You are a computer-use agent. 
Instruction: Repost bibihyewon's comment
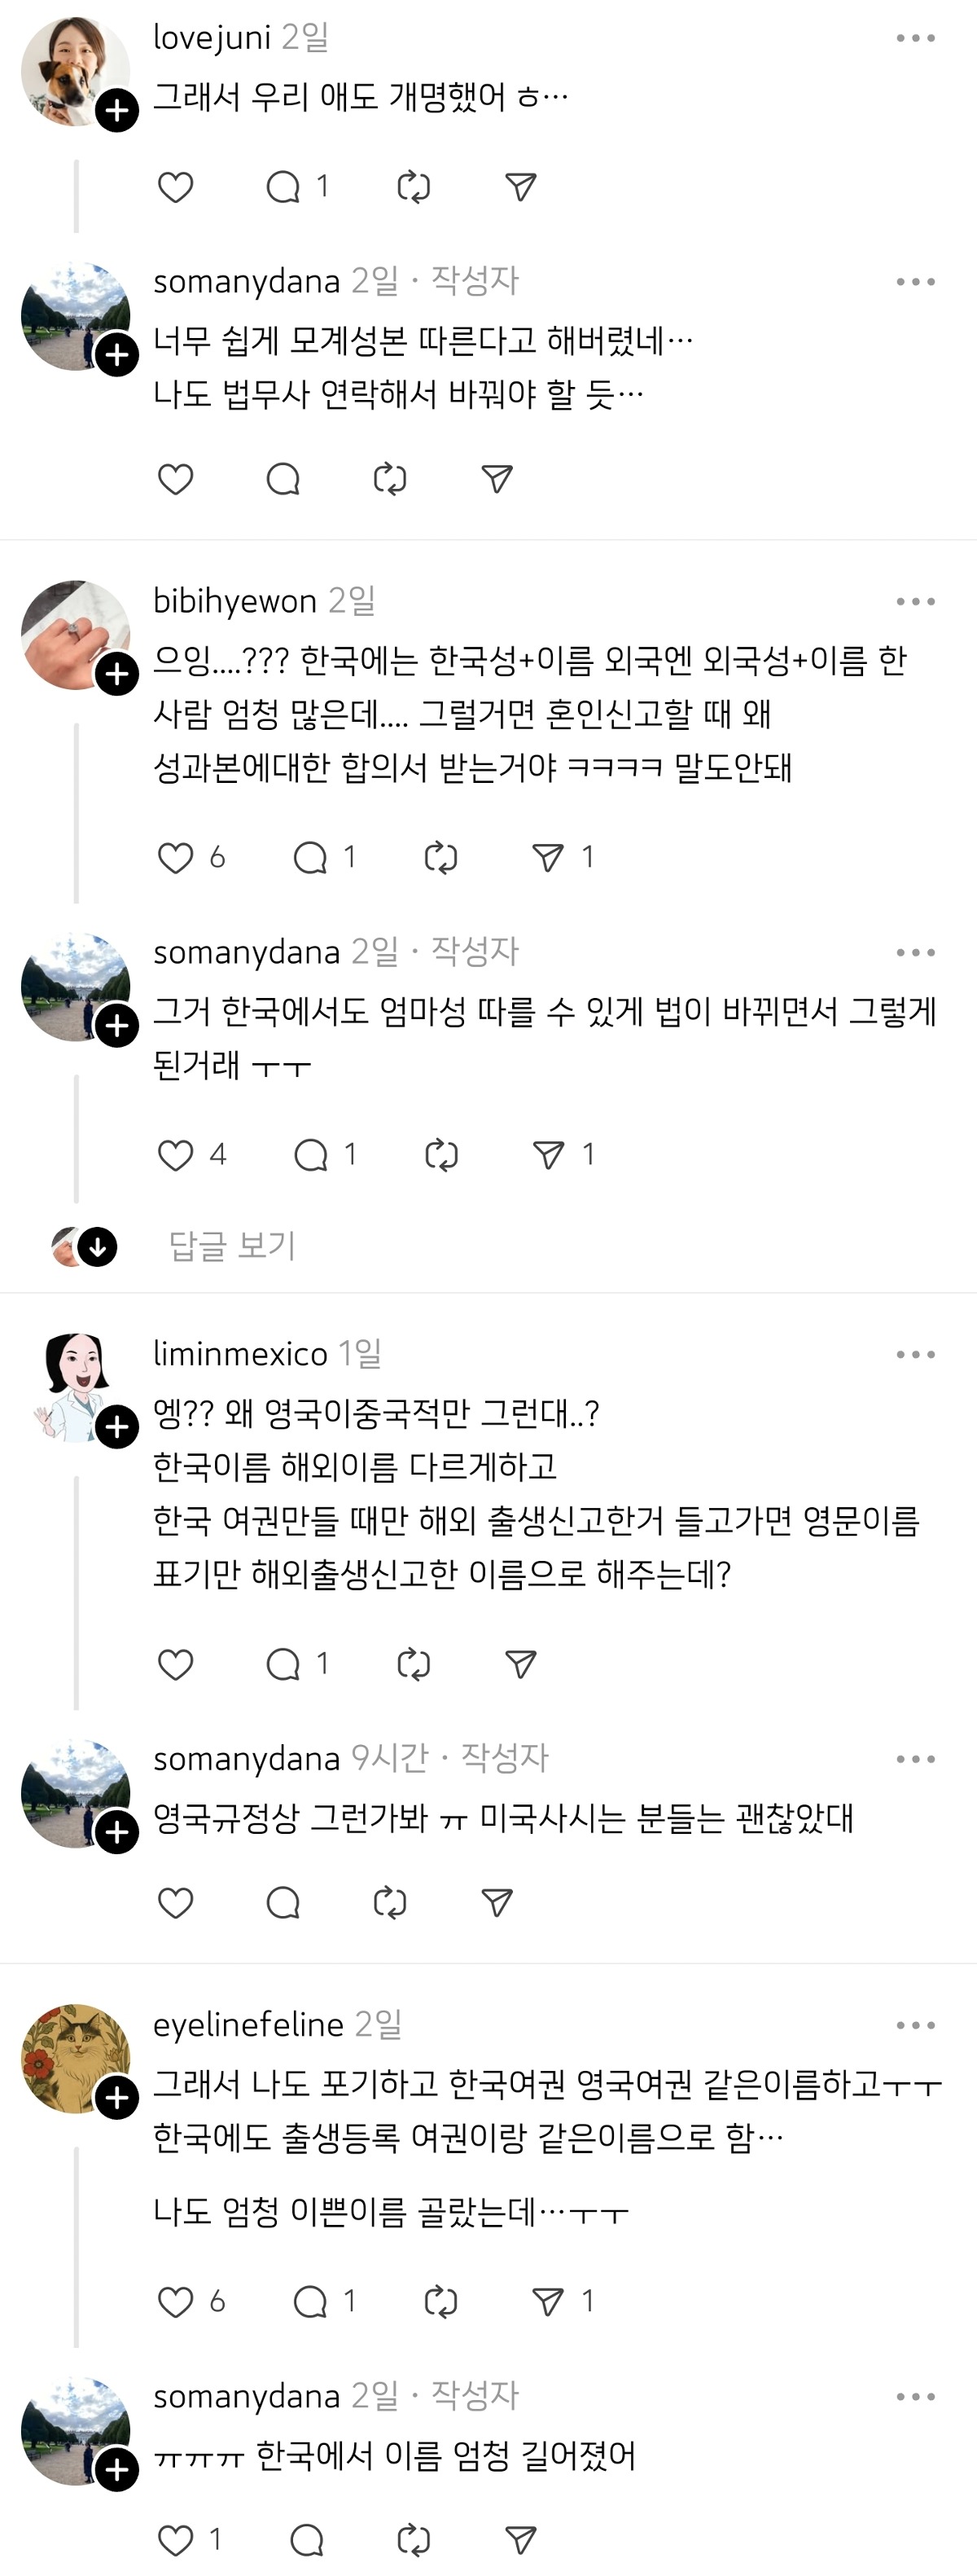tap(440, 857)
